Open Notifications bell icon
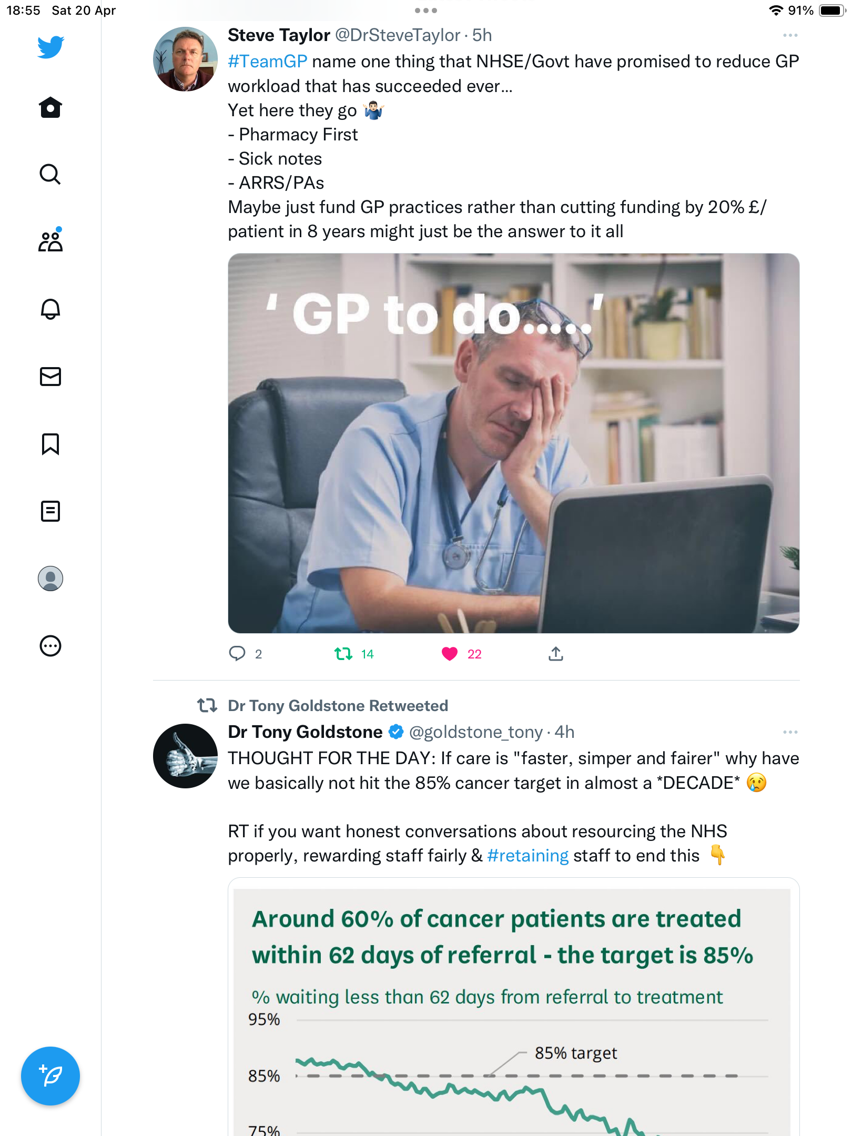Image resolution: width=852 pixels, height=1136 pixels. coord(50,309)
